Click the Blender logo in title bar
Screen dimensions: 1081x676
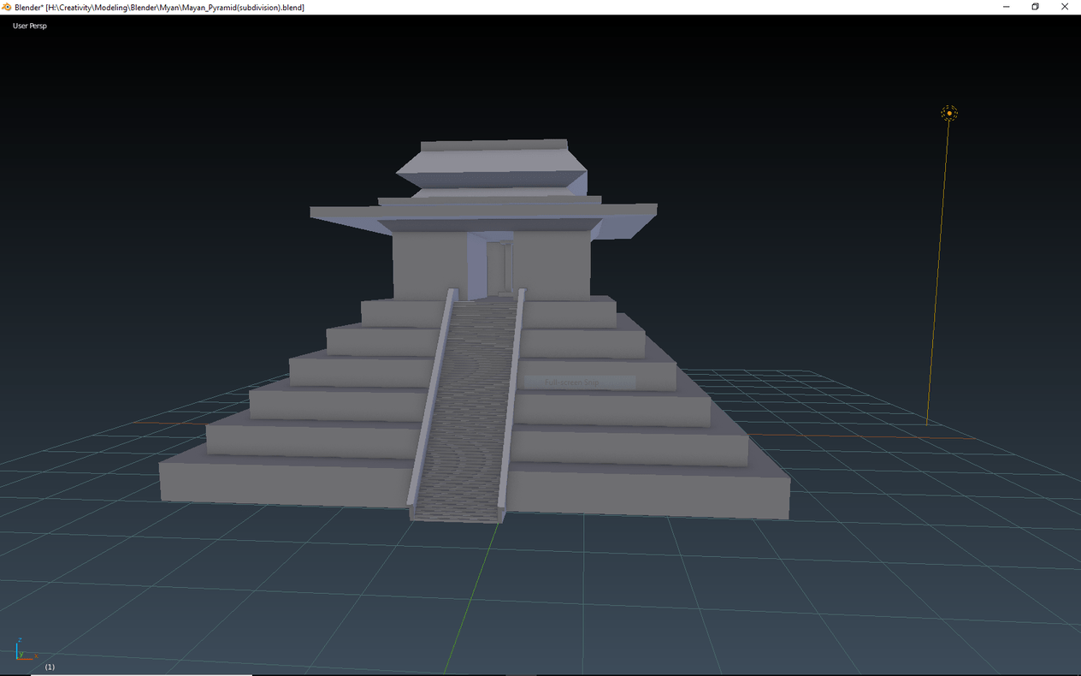click(x=7, y=7)
